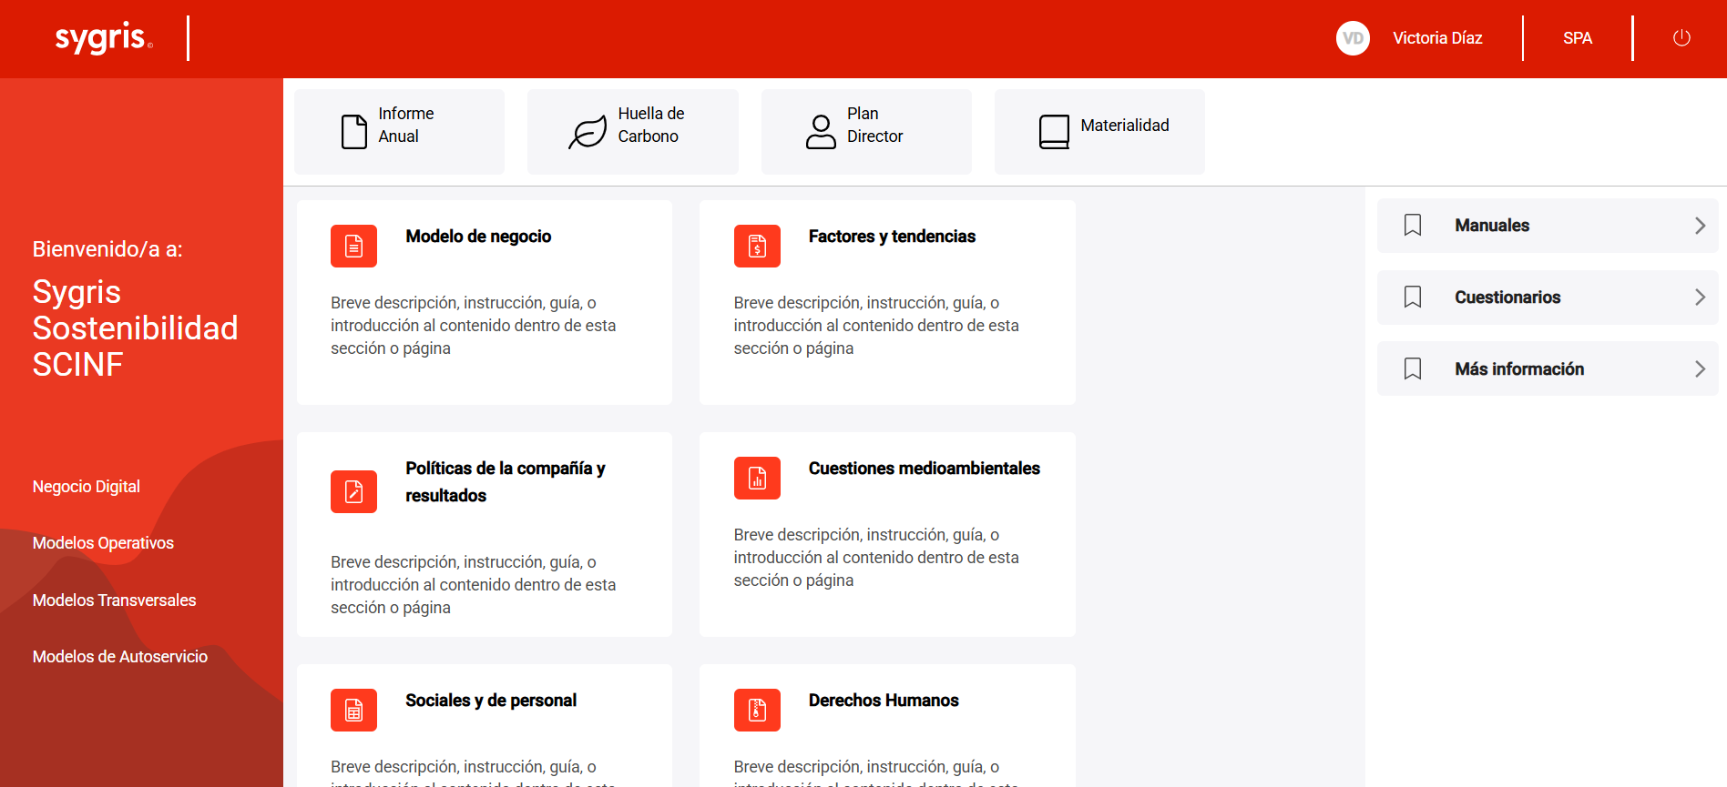Image resolution: width=1727 pixels, height=787 pixels.
Task: Click the Plan Director person icon
Action: point(821,132)
